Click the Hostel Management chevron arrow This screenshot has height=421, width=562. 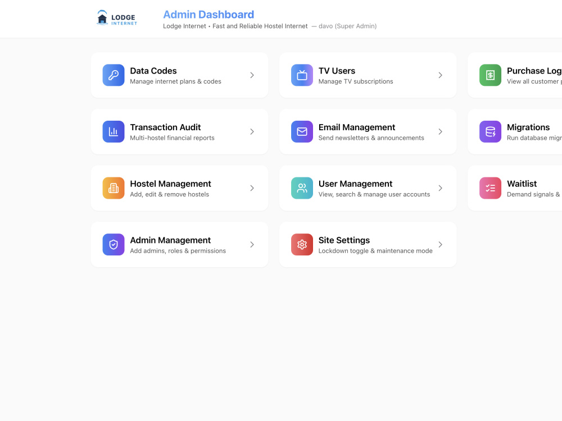(252, 188)
